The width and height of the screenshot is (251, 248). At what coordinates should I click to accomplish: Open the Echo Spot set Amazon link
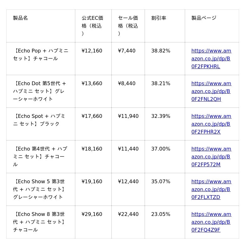(x=211, y=124)
